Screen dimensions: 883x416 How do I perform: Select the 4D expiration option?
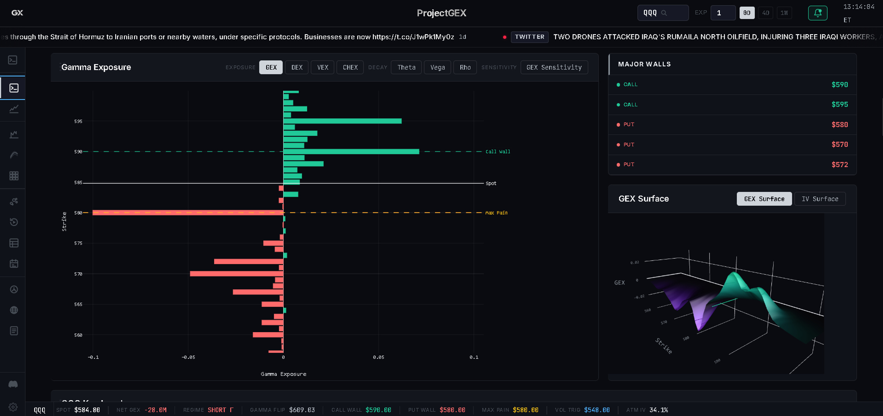point(765,13)
